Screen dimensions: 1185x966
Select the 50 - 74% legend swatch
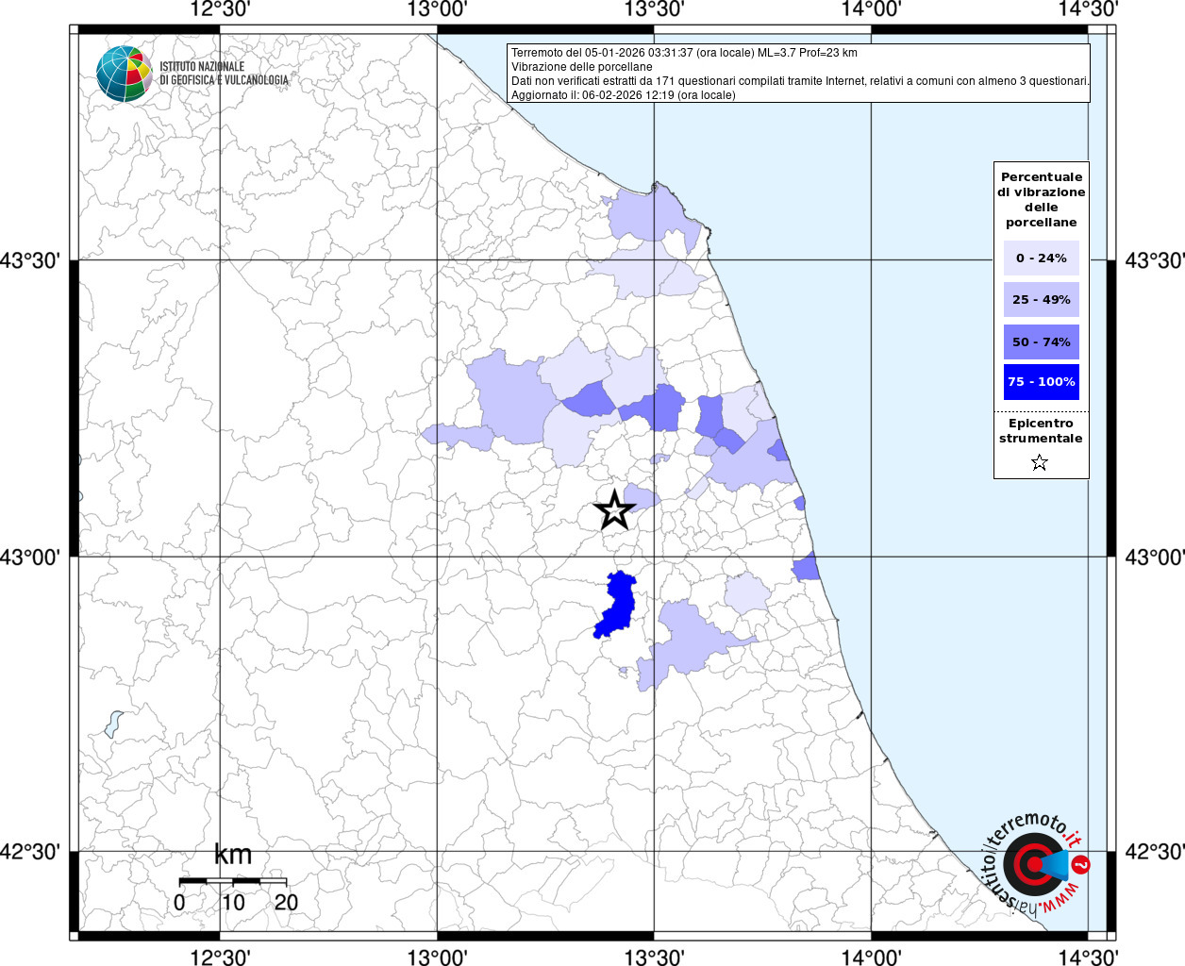pos(1041,341)
